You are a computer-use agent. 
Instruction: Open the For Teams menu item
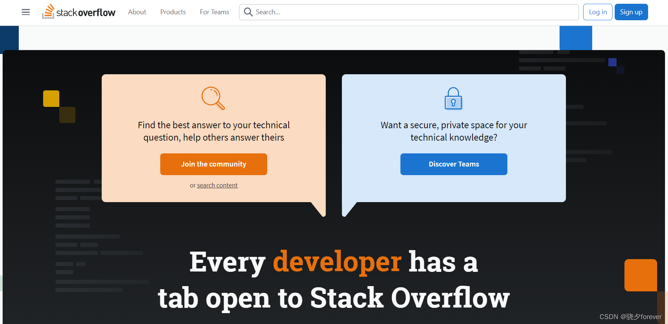[x=214, y=12]
